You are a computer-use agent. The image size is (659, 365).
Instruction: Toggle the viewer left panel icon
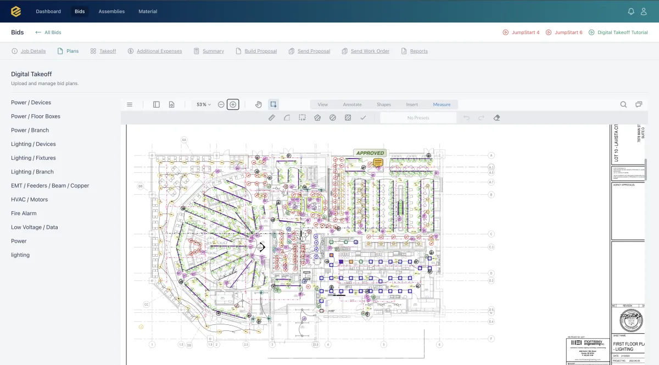pyautogui.click(x=157, y=104)
